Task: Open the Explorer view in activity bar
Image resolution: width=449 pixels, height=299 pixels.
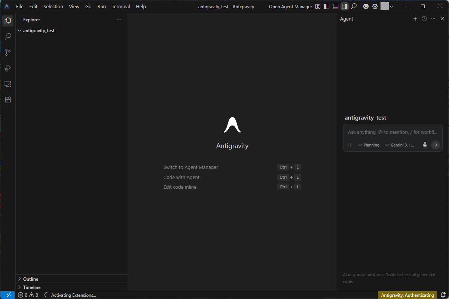Action: pyautogui.click(x=7, y=21)
